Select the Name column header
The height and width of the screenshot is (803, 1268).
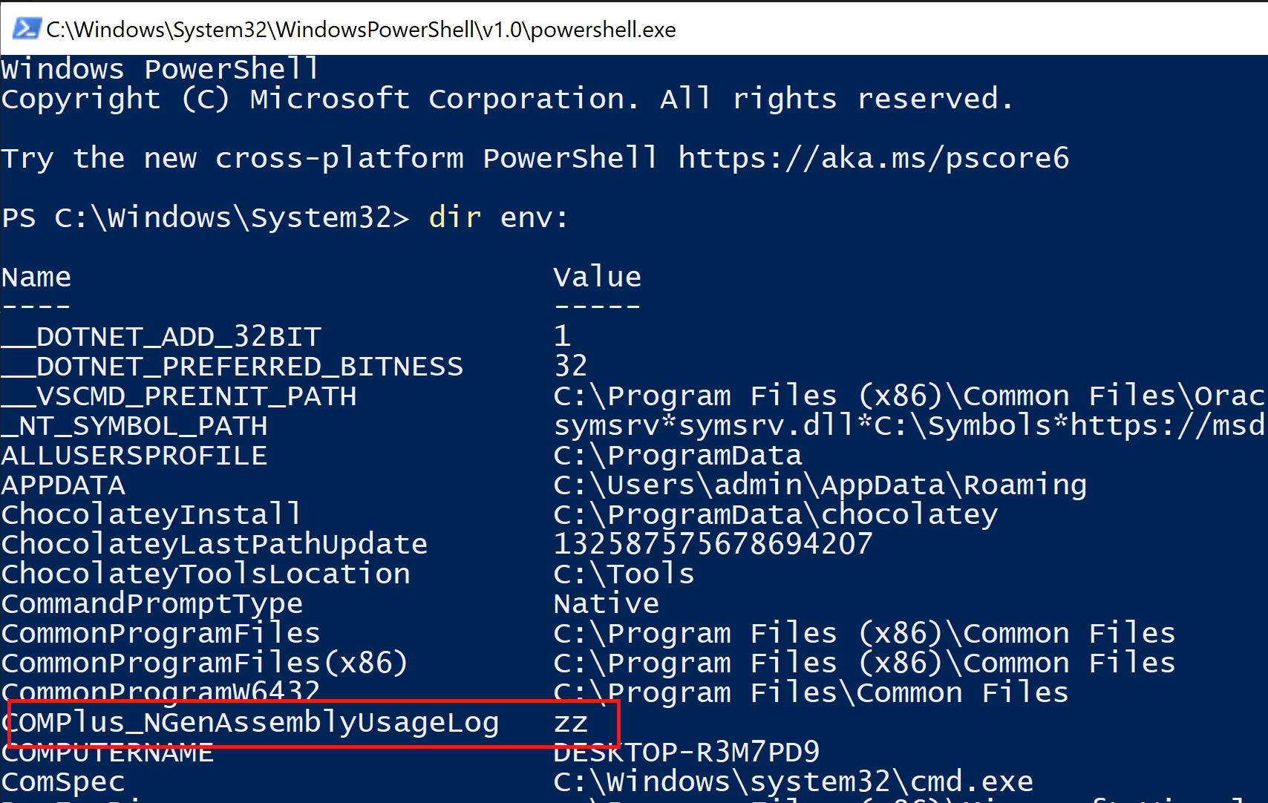(x=36, y=276)
